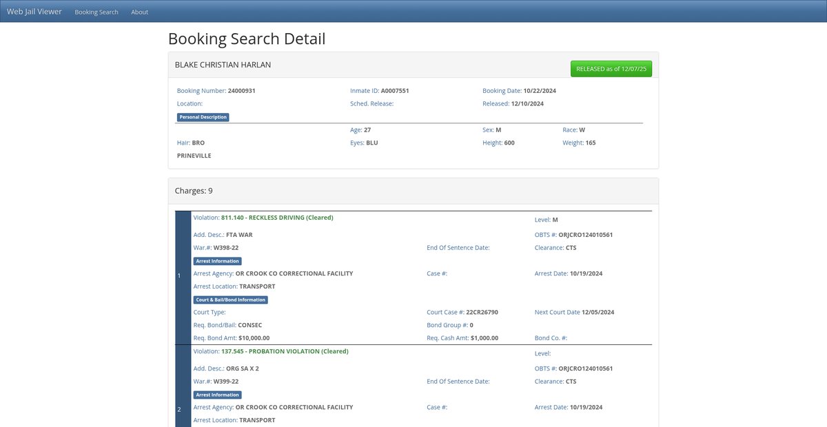The height and width of the screenshot is (427, 827).
Task: Select the inmate name BLAKE CHRISTIAN HARLAN
Action: coord(223,65)
